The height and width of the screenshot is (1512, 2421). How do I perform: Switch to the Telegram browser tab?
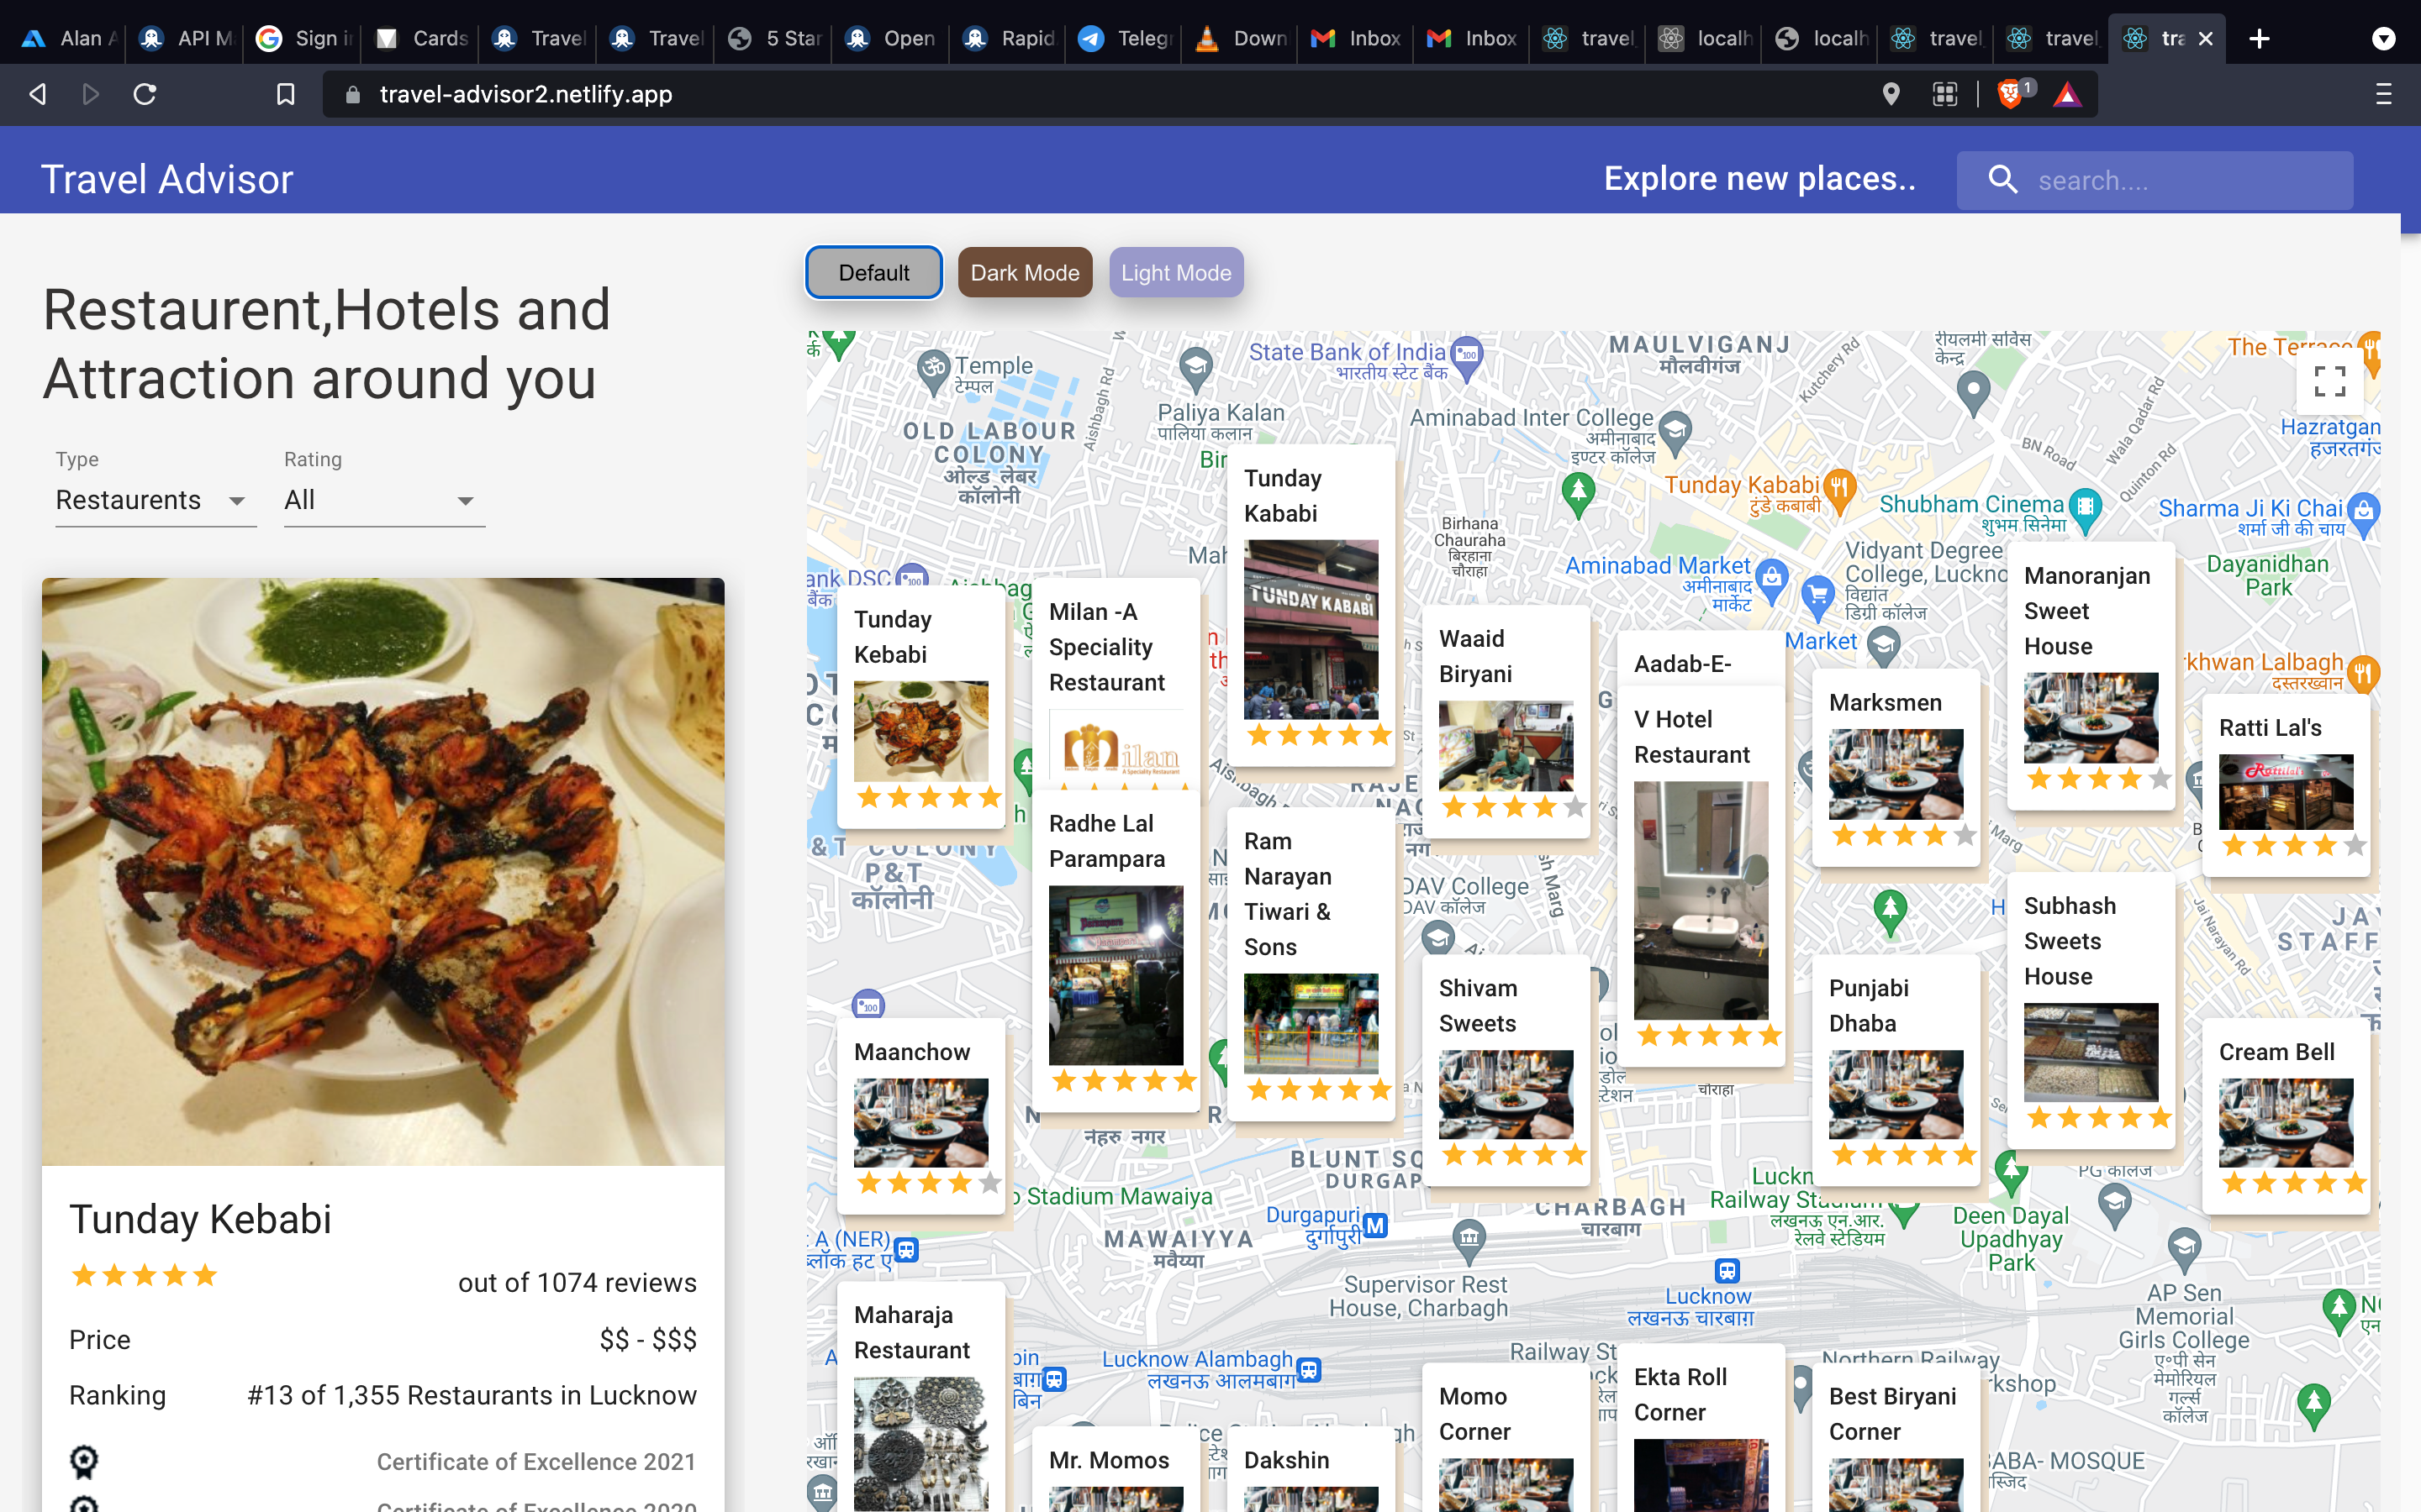click(1123, 38)
